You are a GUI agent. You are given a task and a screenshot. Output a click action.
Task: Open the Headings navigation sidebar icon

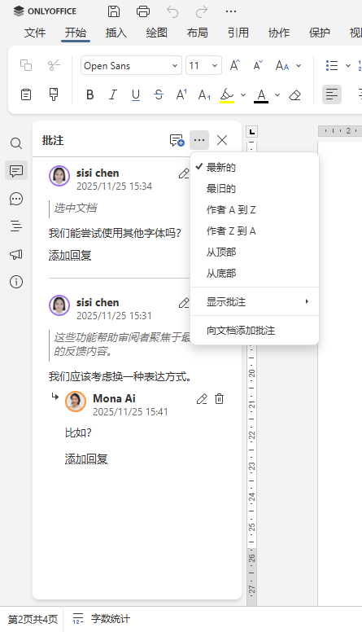pyautogui.click(x=16, y=226)
